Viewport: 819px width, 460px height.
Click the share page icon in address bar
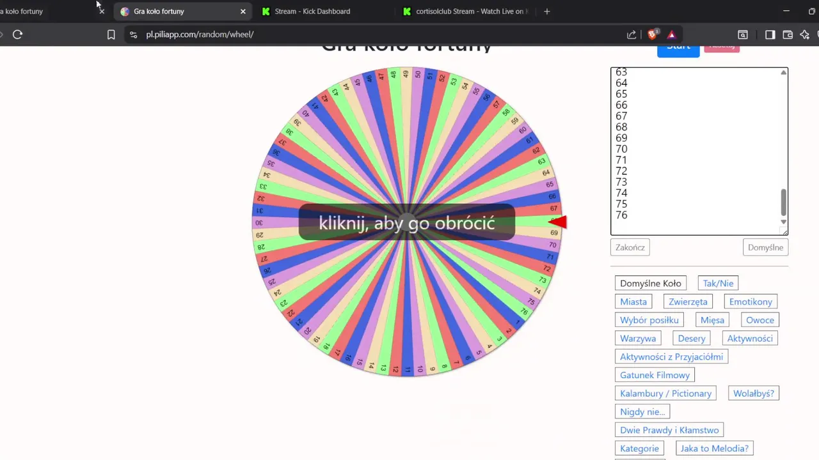(x=632, y=34)
